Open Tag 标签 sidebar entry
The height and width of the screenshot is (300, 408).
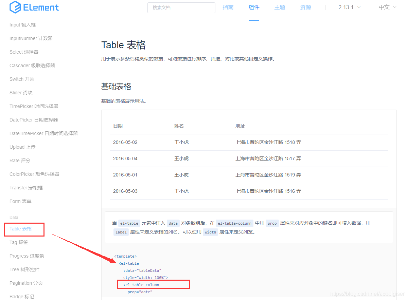click(x=19, y=242)
